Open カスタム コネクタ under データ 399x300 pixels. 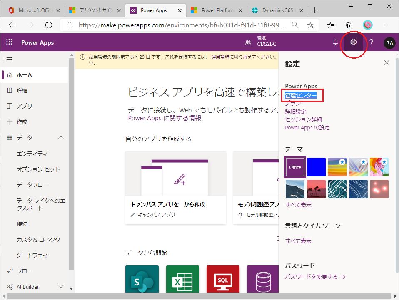tap(38, 240)
